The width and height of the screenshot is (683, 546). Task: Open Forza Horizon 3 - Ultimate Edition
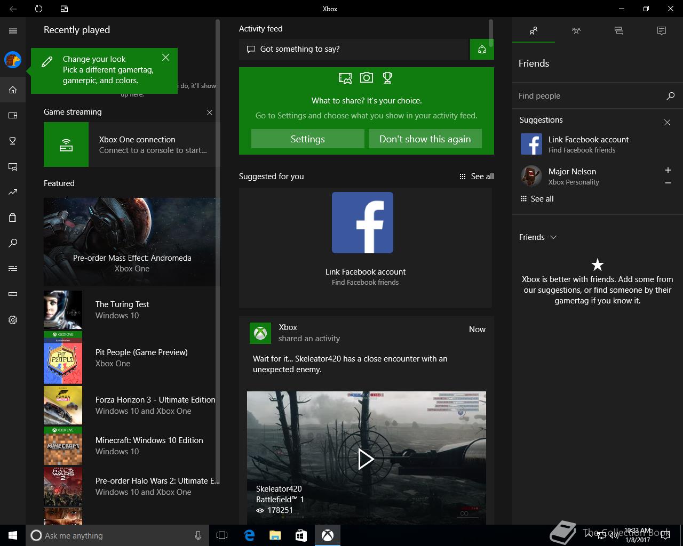coord(131,405)
